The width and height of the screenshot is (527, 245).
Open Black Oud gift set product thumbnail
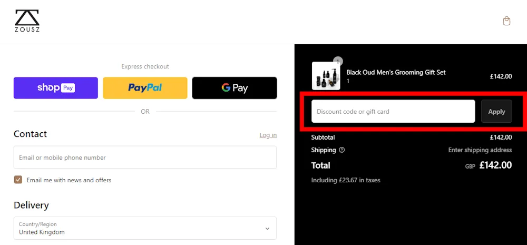tap(326, 76)
